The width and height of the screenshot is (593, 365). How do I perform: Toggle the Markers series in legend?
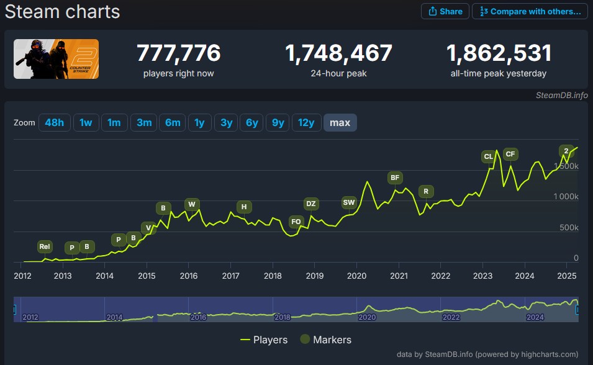pos(326,340)
